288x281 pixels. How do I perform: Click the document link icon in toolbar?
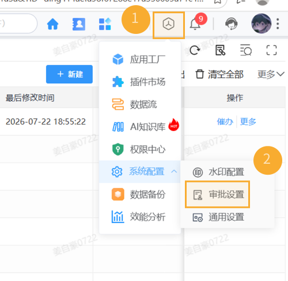[221, 50]
